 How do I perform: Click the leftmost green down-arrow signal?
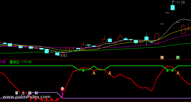pos(83,70)
